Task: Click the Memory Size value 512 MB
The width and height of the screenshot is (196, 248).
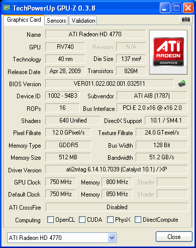Action: point(68,157)
